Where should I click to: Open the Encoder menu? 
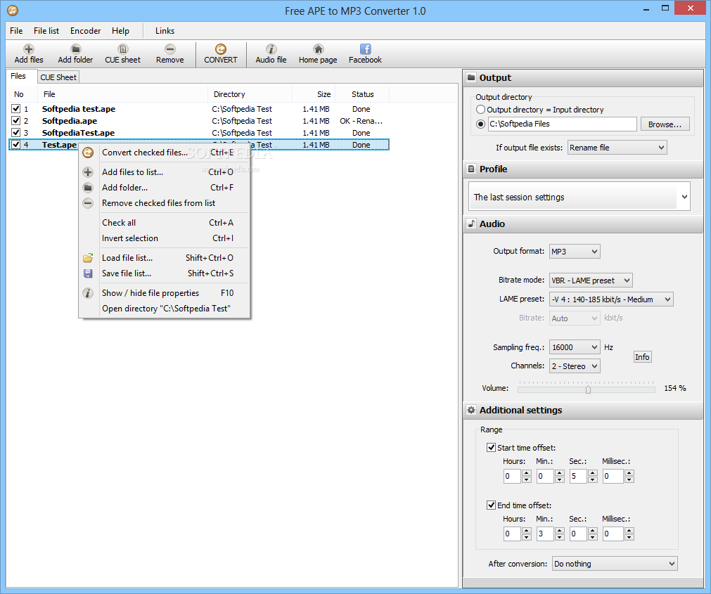point(85,31)
